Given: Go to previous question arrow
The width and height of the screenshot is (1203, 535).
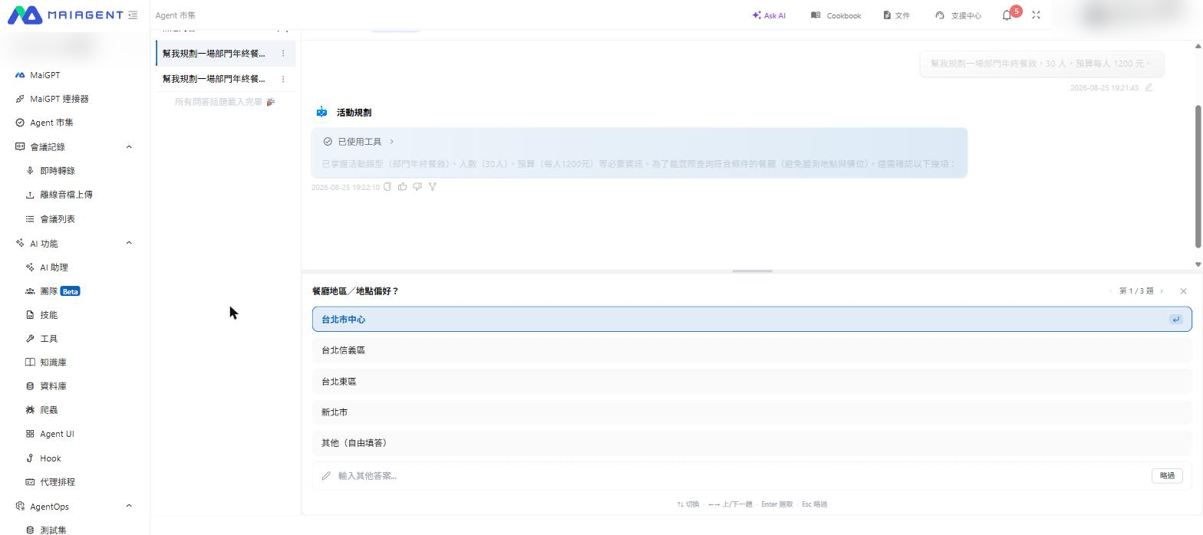Looking at the screenshot, I should (x=1110, y=291).
